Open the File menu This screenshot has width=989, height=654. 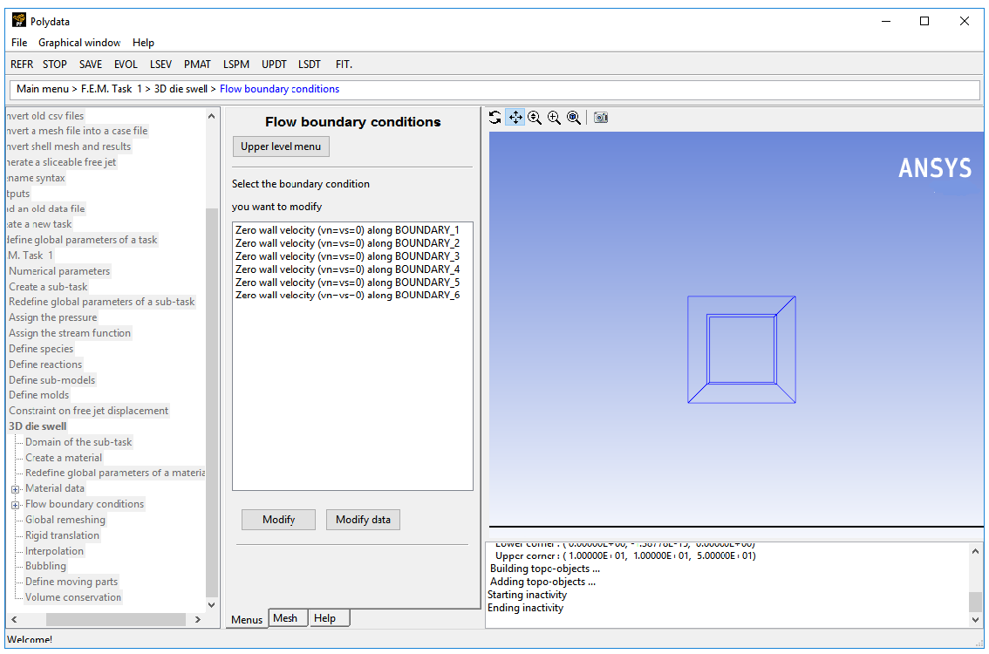point(19,42)
